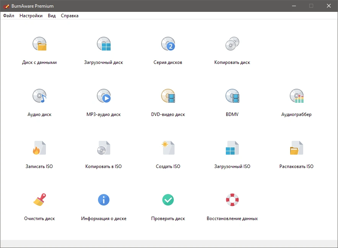Close the BurnAware Premium window
Image resolution: width=338 pixels, height=248 pixels.
pos(328,6)
